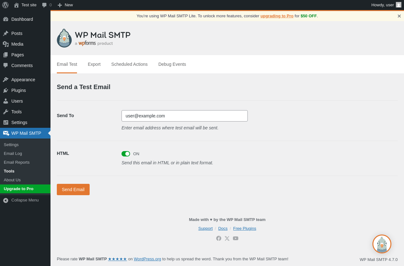This screenshot has width=404, height=266.
Task: Open Email Log in the sidebar submenu
Action: pyautogui.click(x=13, y=154)
